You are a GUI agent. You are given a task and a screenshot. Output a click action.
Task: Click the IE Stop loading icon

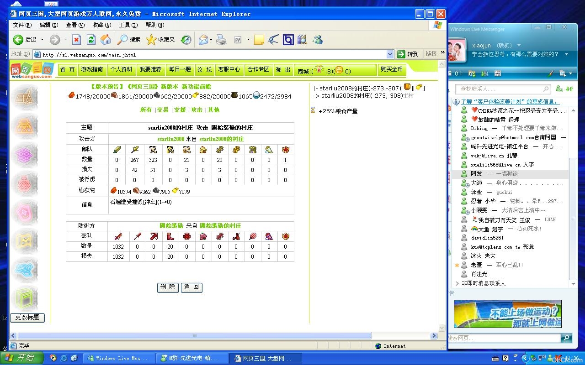76,40
